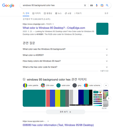The height and width of the screenshot is (127, 113).
Task: Clear the search query with X icon
Action: [85, 5]
